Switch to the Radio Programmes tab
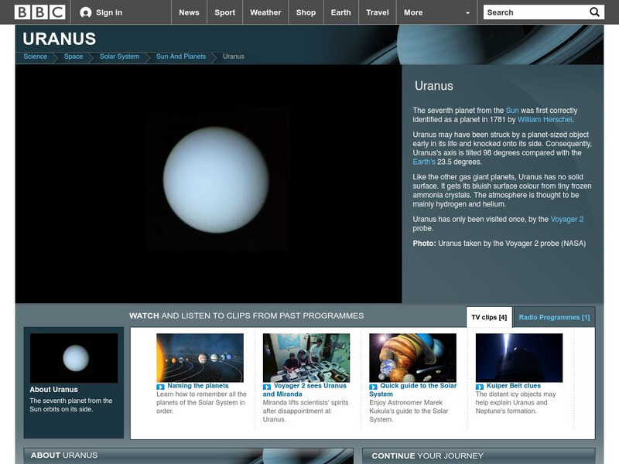The height and width of the screenshot is (464, 619). point(555,316)
